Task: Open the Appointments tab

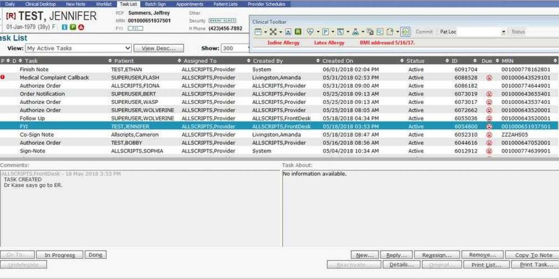Action: tap(190, 4)
